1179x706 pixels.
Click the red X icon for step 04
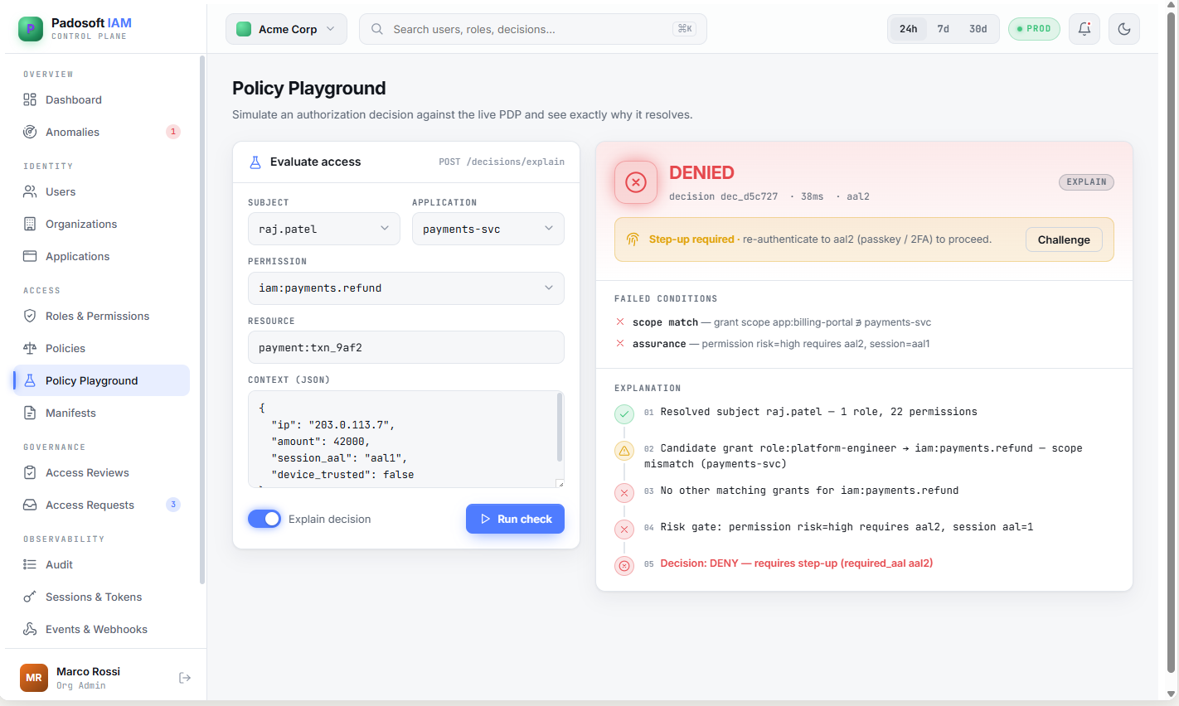click(624, 529)
